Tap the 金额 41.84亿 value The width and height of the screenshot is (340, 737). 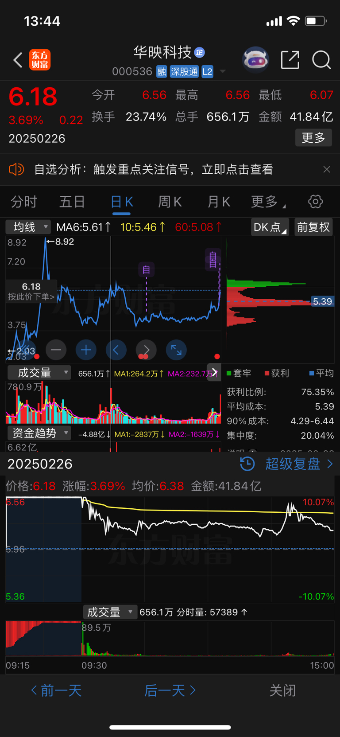(x=311, y=117)
